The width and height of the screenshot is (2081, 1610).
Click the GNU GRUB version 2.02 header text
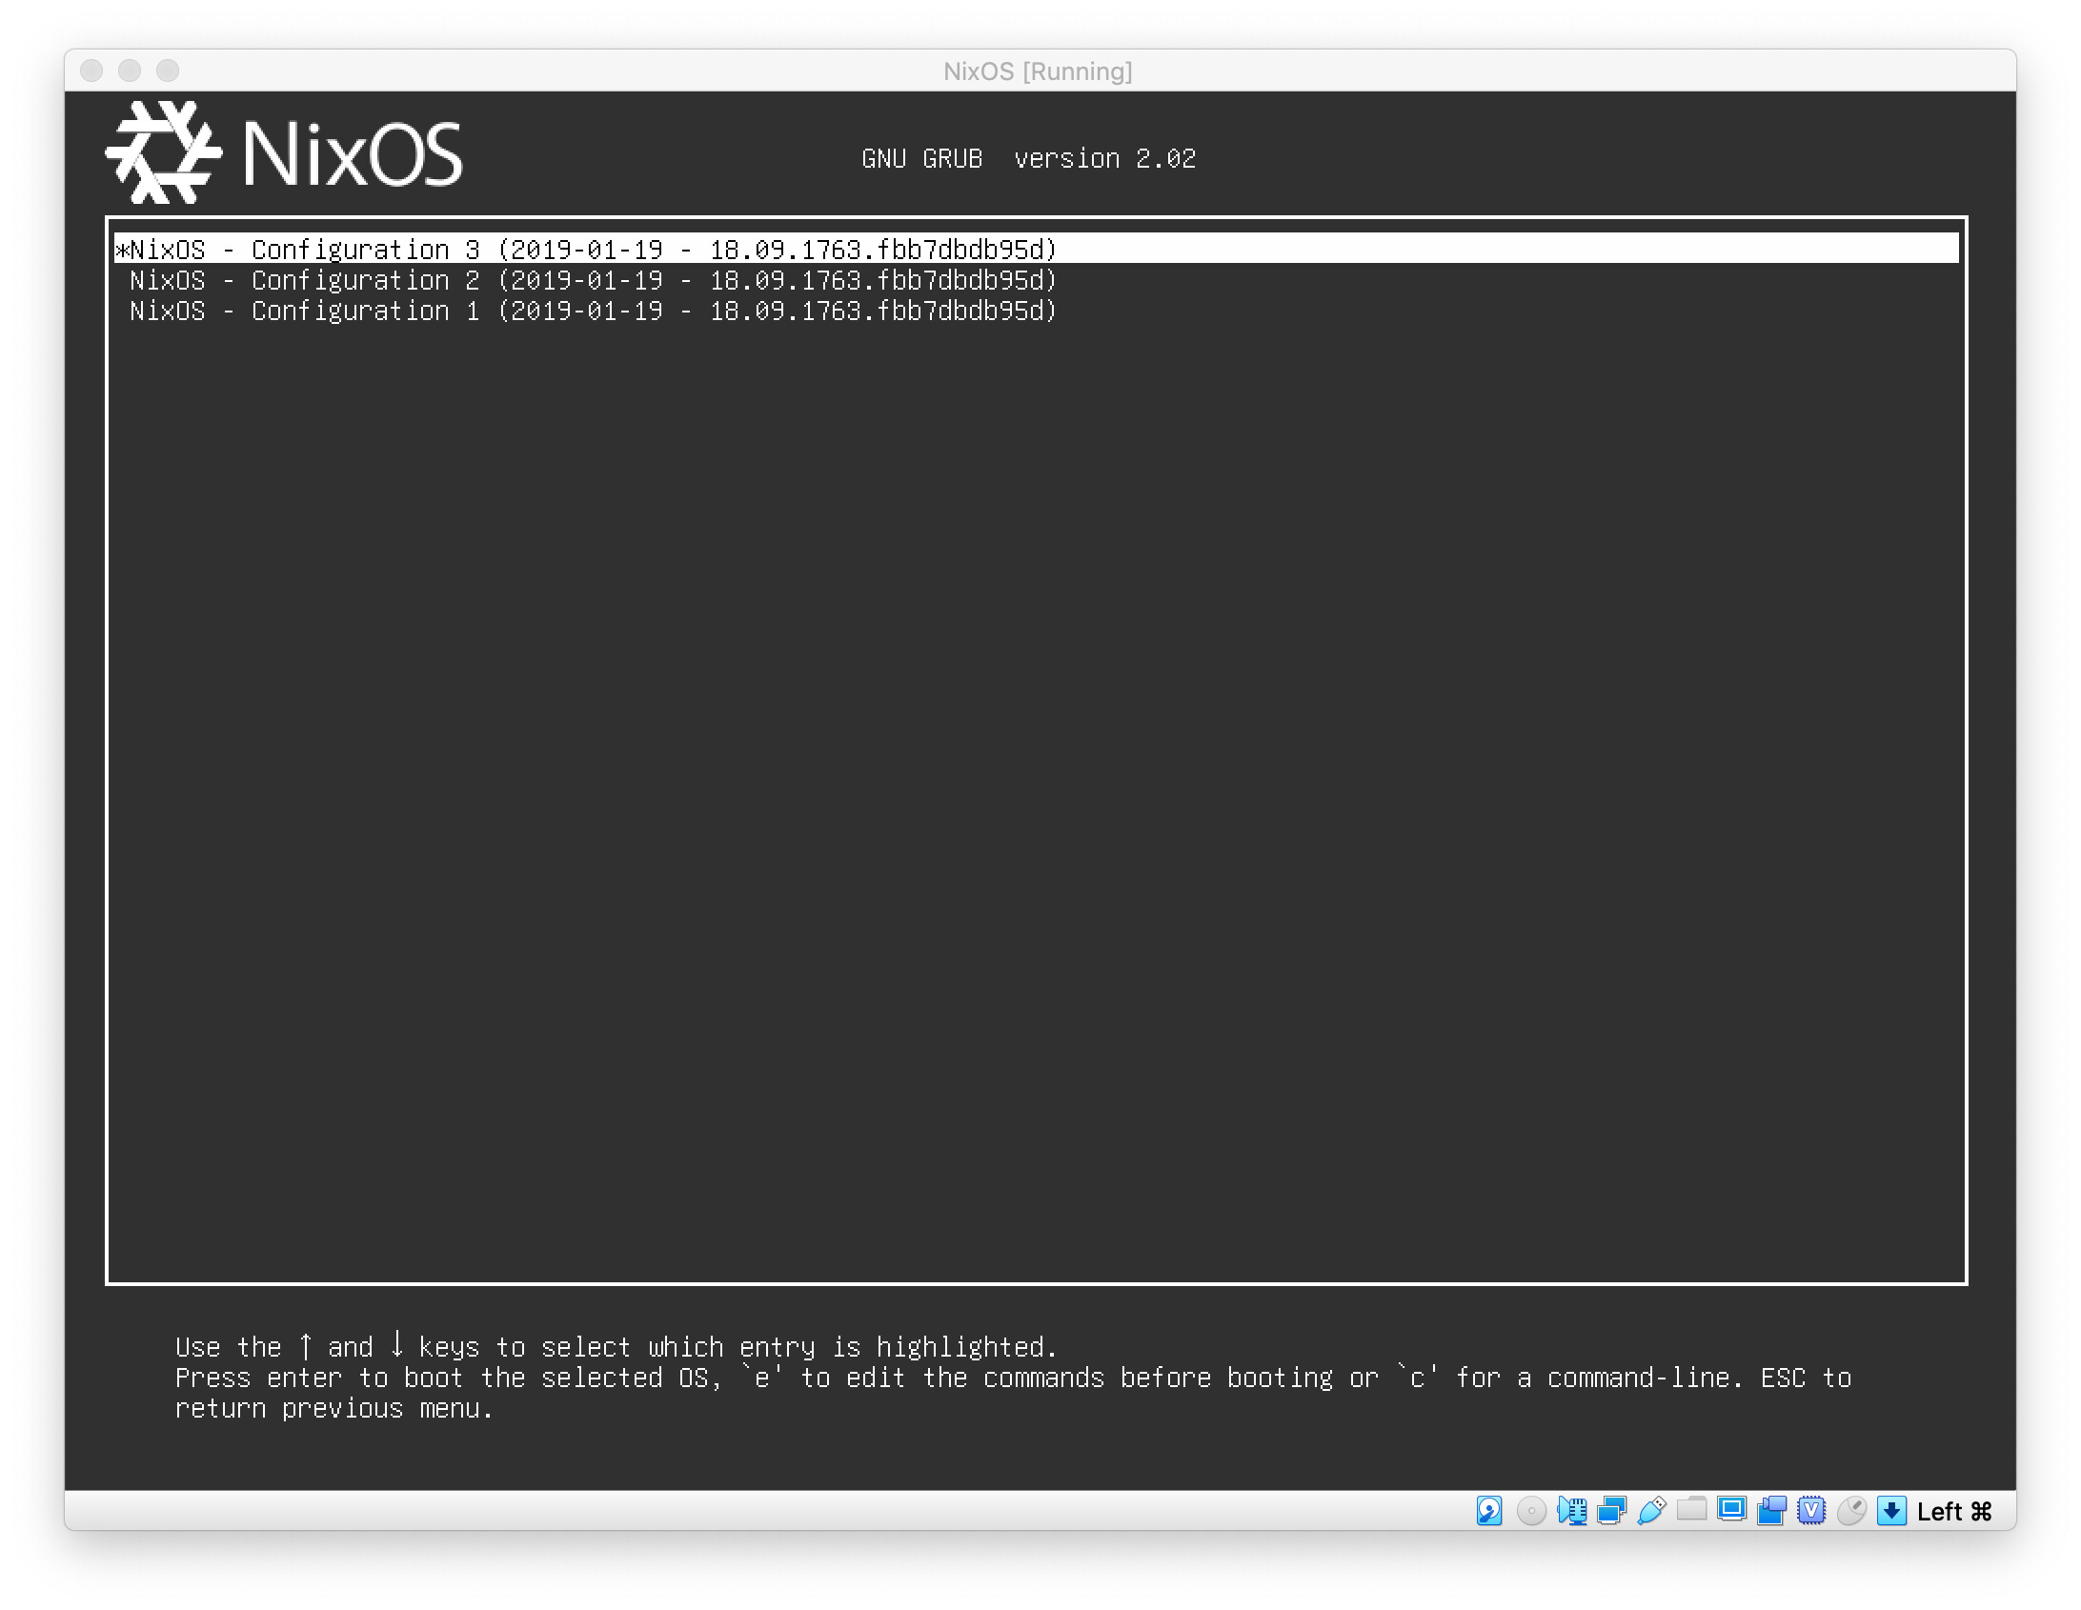point(1028,158)
